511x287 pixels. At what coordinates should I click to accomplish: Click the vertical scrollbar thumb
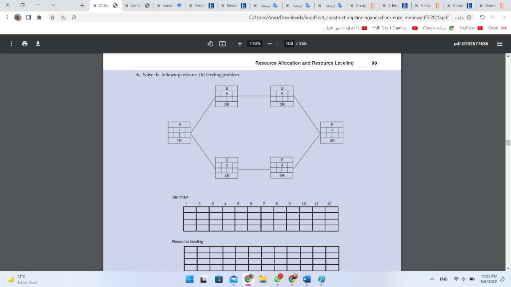(508, 143)
